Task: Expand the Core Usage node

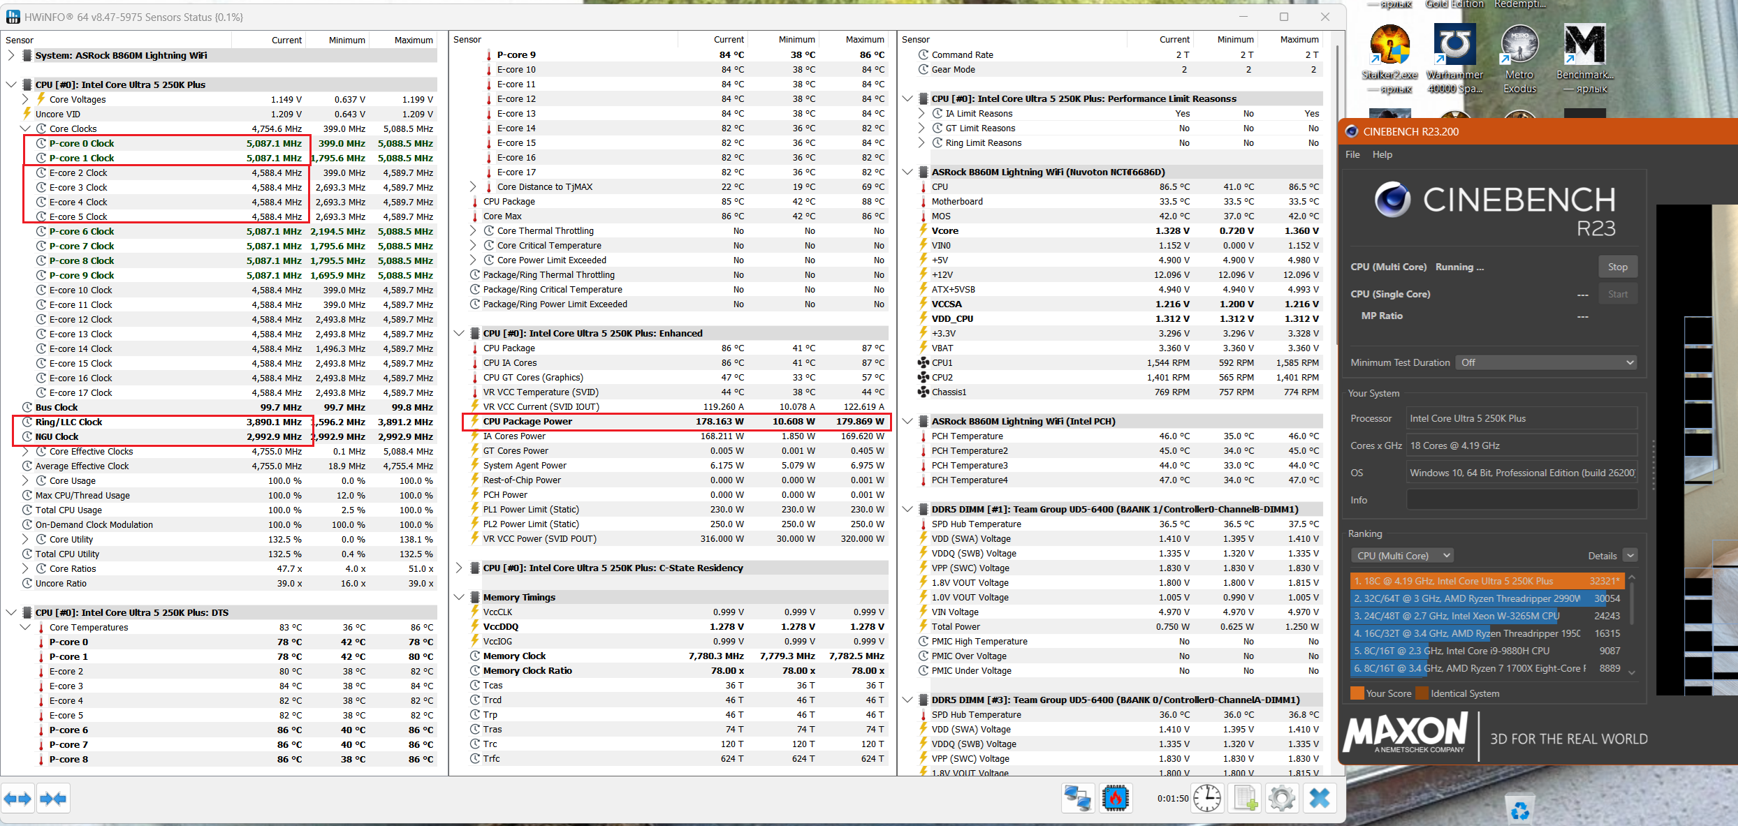Action: (x=26, y=481)
